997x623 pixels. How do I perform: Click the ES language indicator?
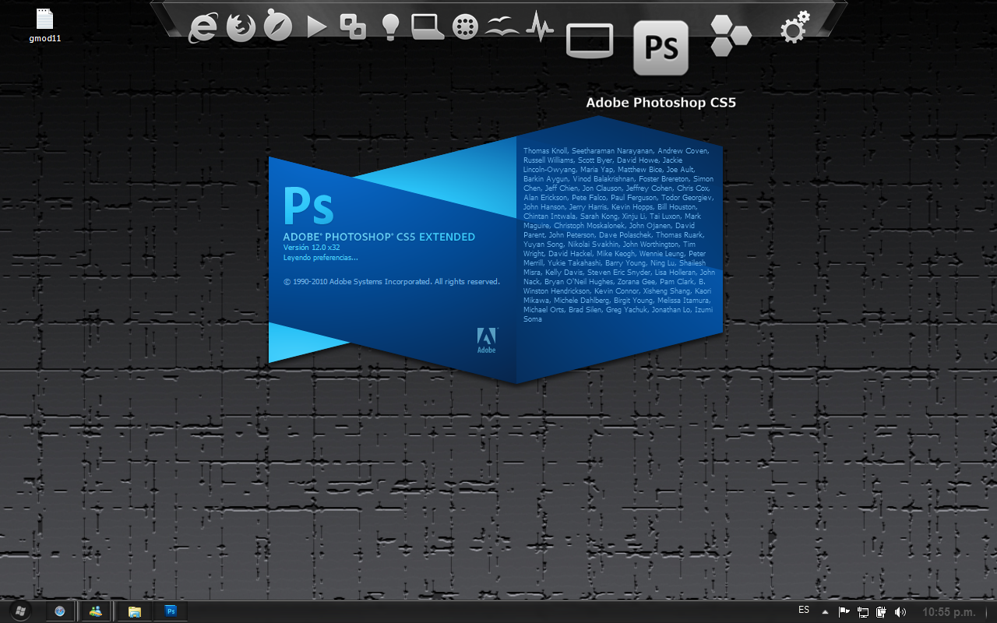click(804, 610)
